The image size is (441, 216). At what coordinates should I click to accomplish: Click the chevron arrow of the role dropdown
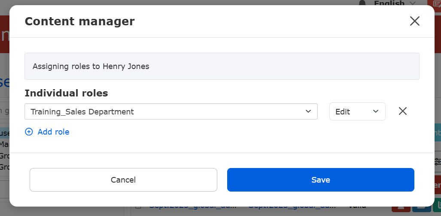coord(308,111)
